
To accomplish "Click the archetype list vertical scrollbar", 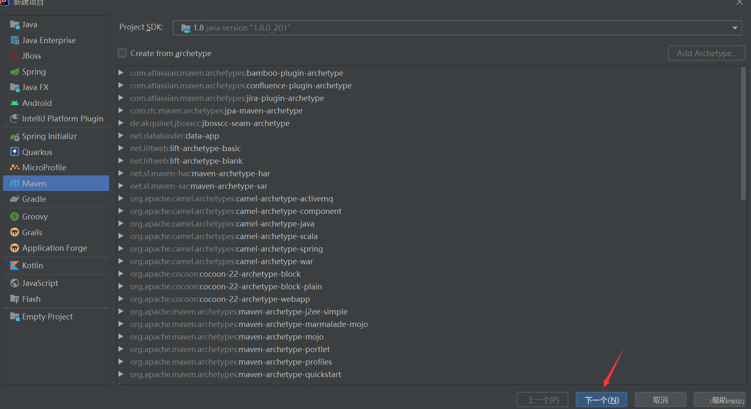I will tap(743, 134).
